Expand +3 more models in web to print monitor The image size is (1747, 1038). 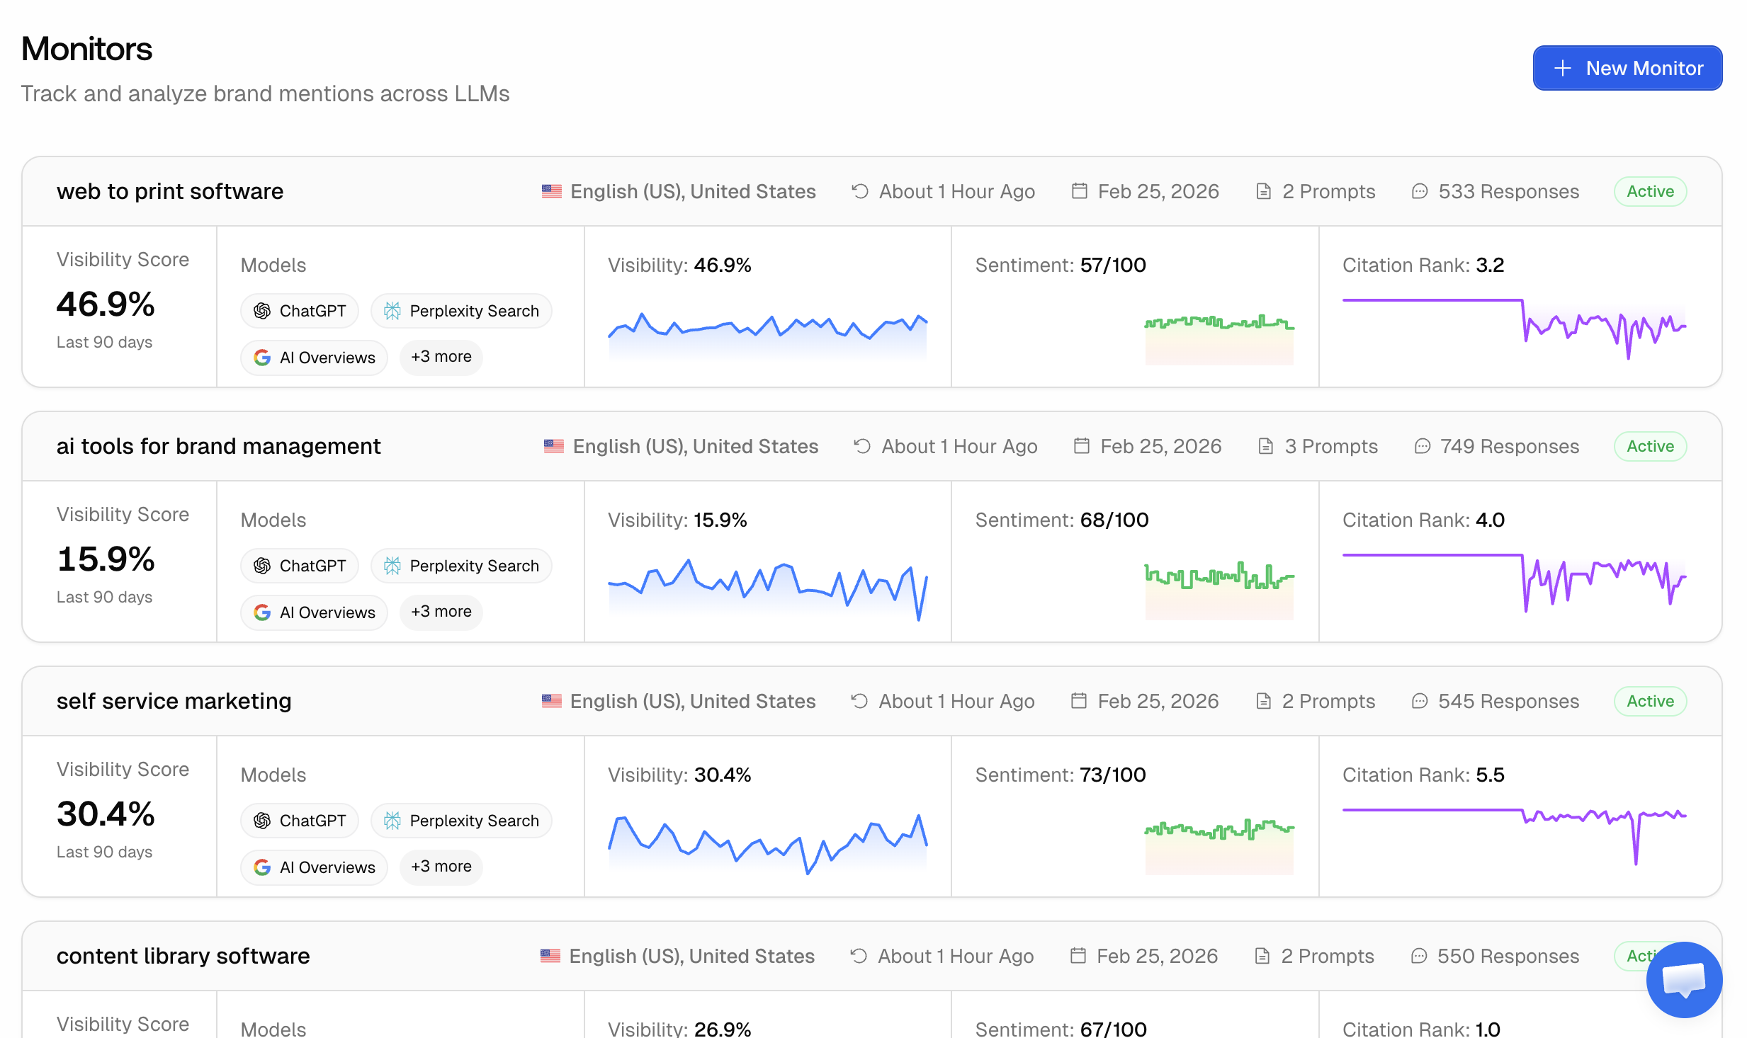tap(441, 357)
